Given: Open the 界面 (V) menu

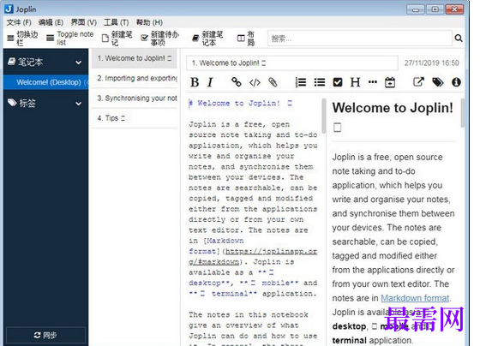Looking at the screenshot, I should [84, 22].
